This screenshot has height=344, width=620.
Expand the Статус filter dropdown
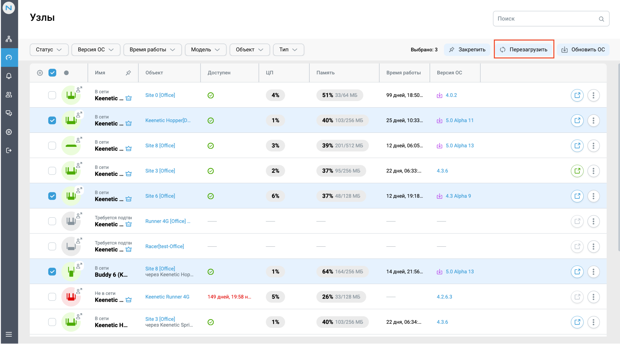49,49
